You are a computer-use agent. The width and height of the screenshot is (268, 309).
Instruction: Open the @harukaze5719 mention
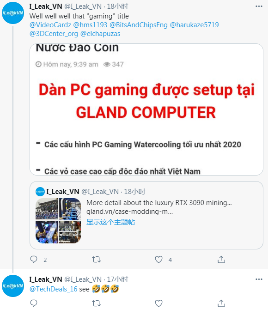coord(194,25)
